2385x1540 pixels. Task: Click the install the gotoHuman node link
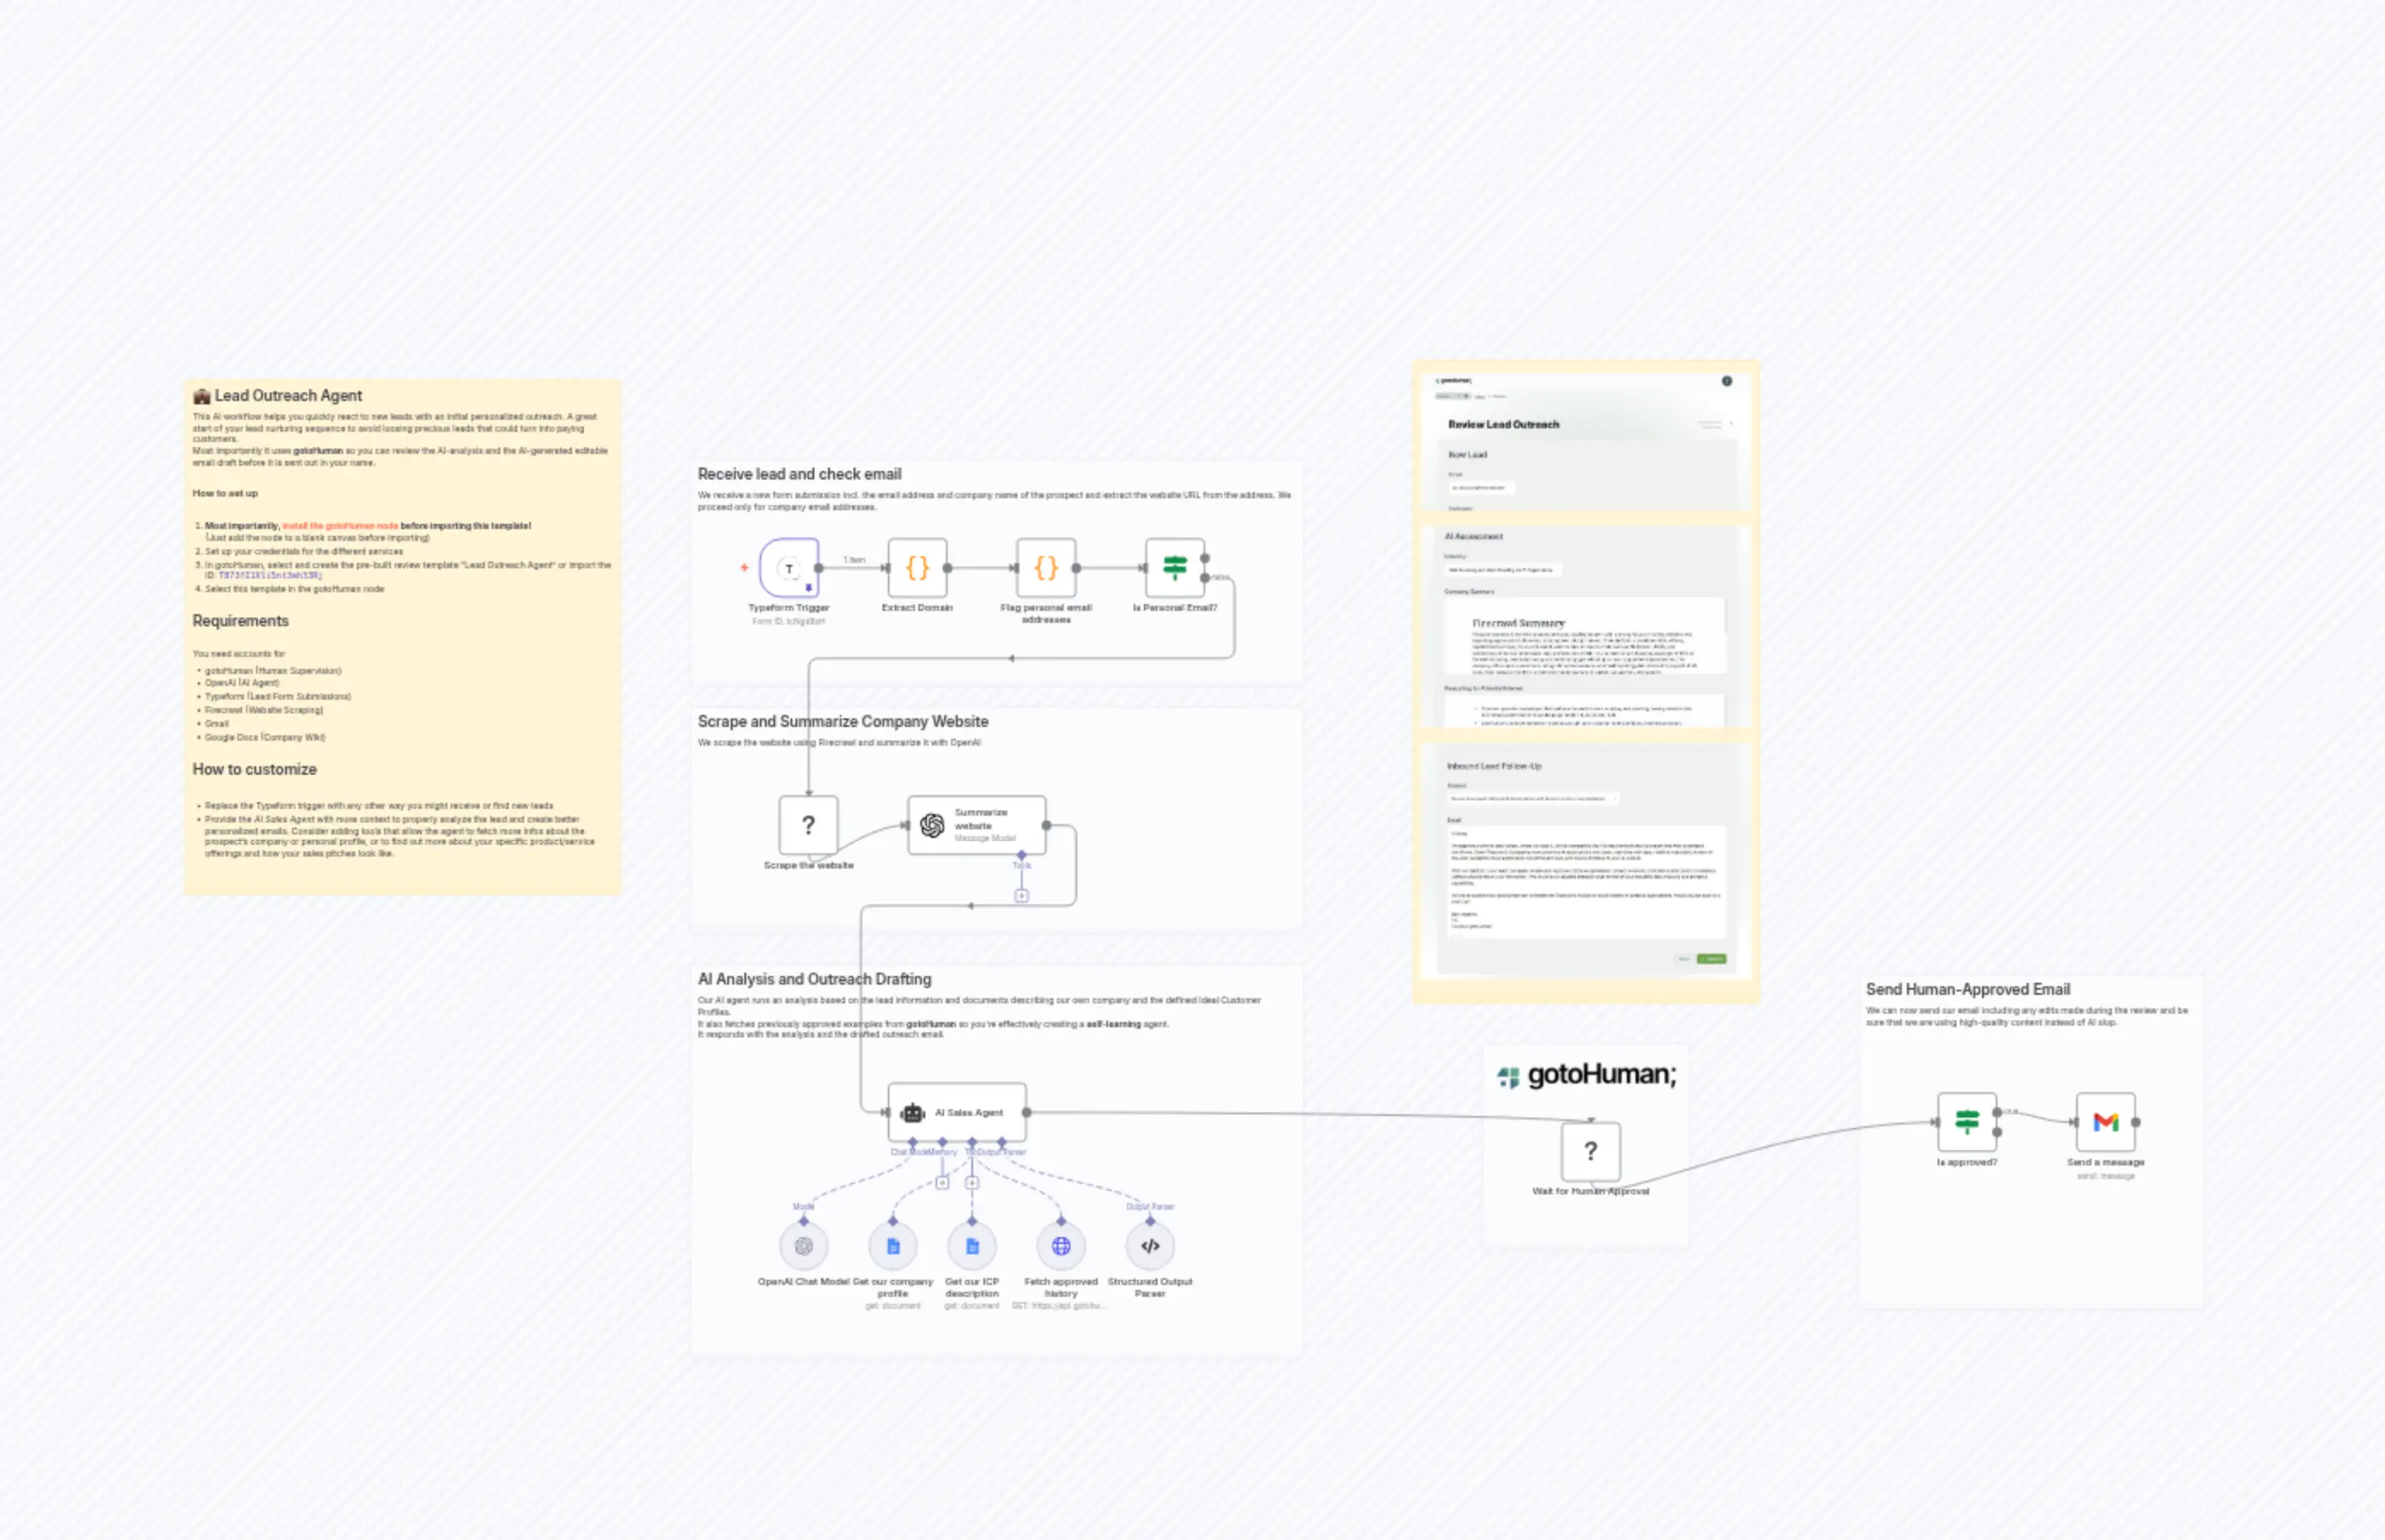click(340, 525)
